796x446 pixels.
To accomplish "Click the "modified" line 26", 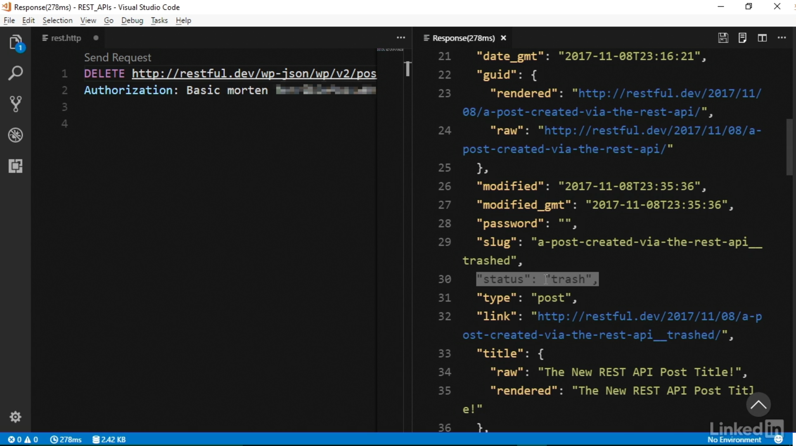I will click(591, 186).
